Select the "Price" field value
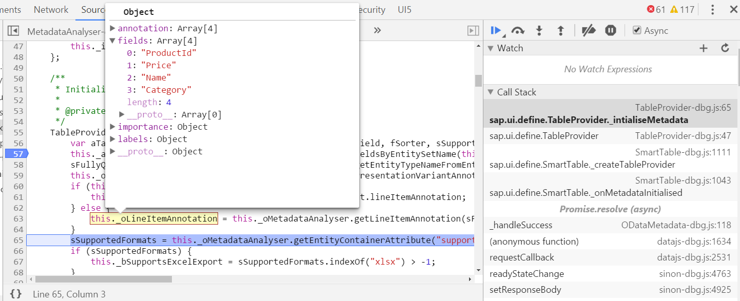Screen dimensions: 740x301 159,65
